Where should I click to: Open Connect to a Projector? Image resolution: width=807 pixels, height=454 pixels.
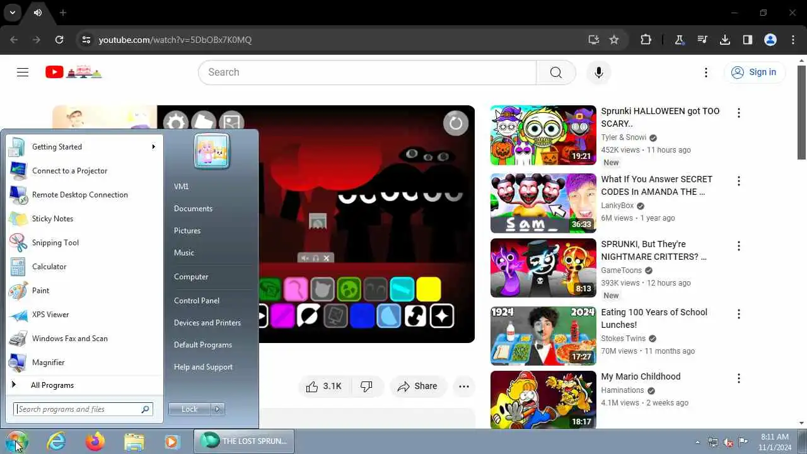83,171
